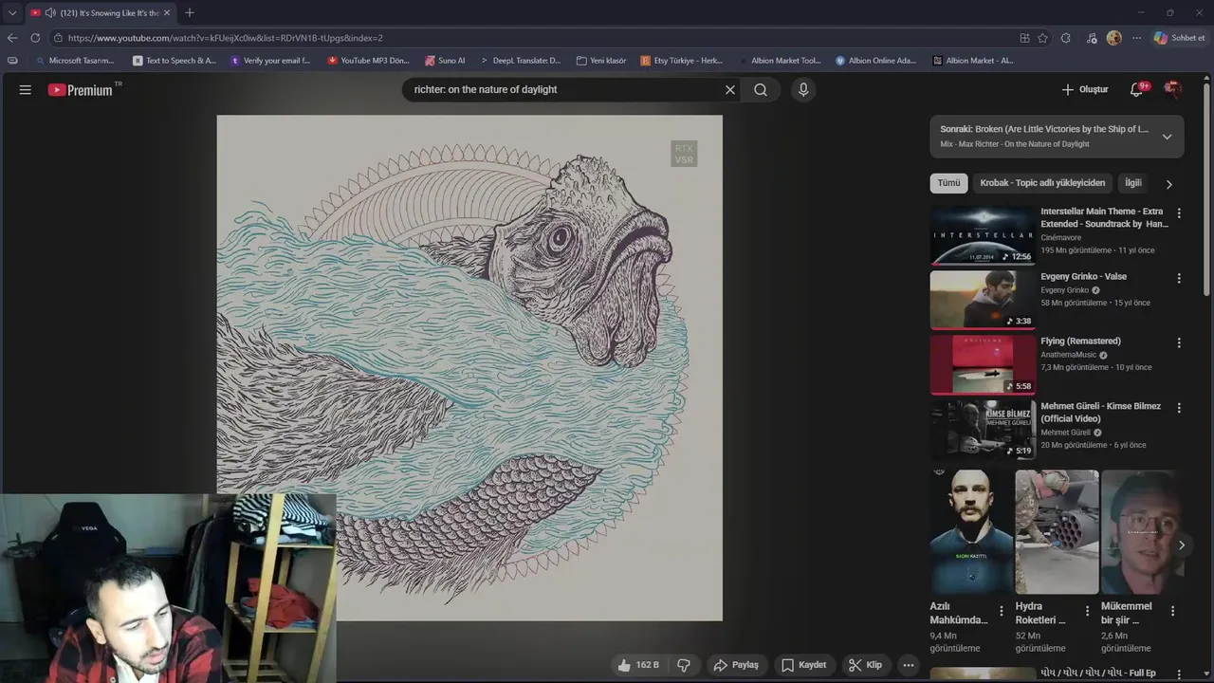1214x683 pixels.
Task: Open the split screen apps icon in address bar
Action: [1024, 38]
